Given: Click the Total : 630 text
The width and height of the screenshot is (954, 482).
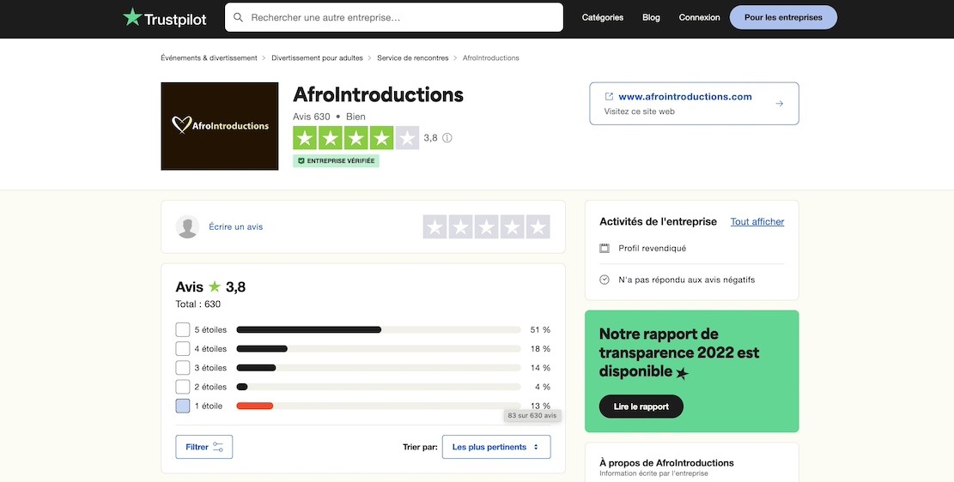Looking at the screenshot, I should point(198,304).
